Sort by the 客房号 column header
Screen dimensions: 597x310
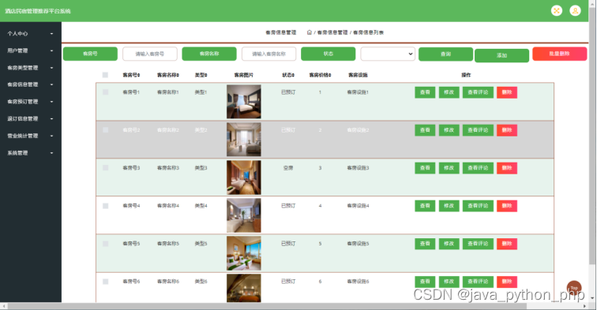[131, 75]
